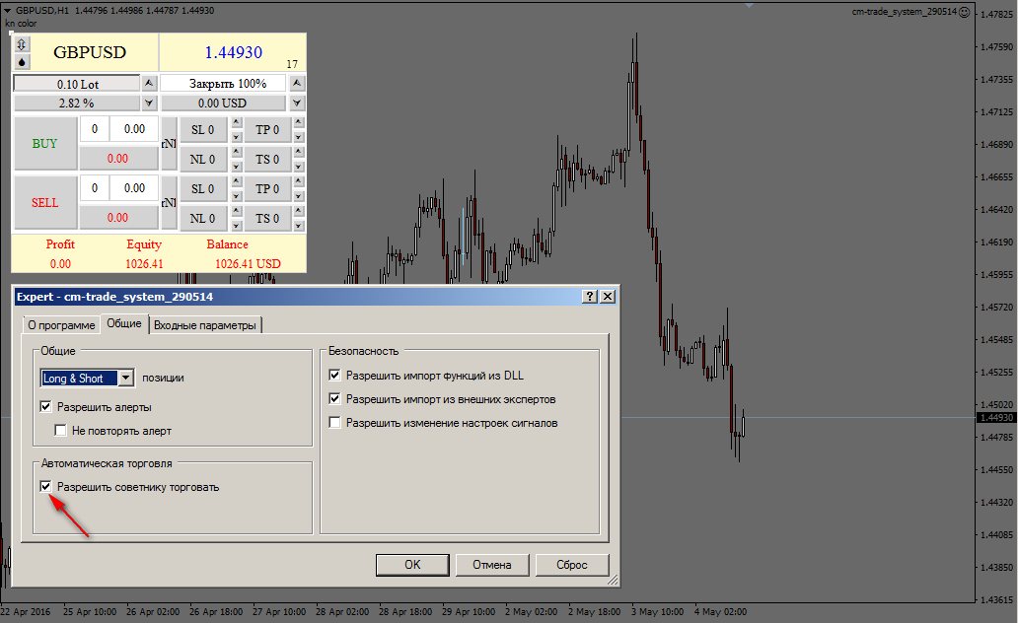This screenshot has width=1018, height=623.
Task: Toggle Разрешить советнику торговать checkbox
Action: point(45,487)
